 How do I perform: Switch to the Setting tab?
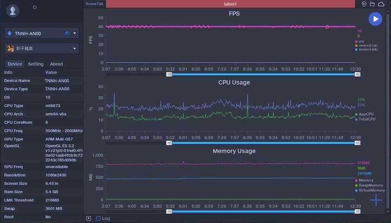tap(35, 64)
